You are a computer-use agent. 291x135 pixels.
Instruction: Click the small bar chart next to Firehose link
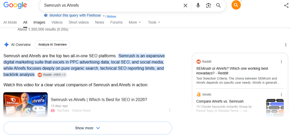(111, 16)
